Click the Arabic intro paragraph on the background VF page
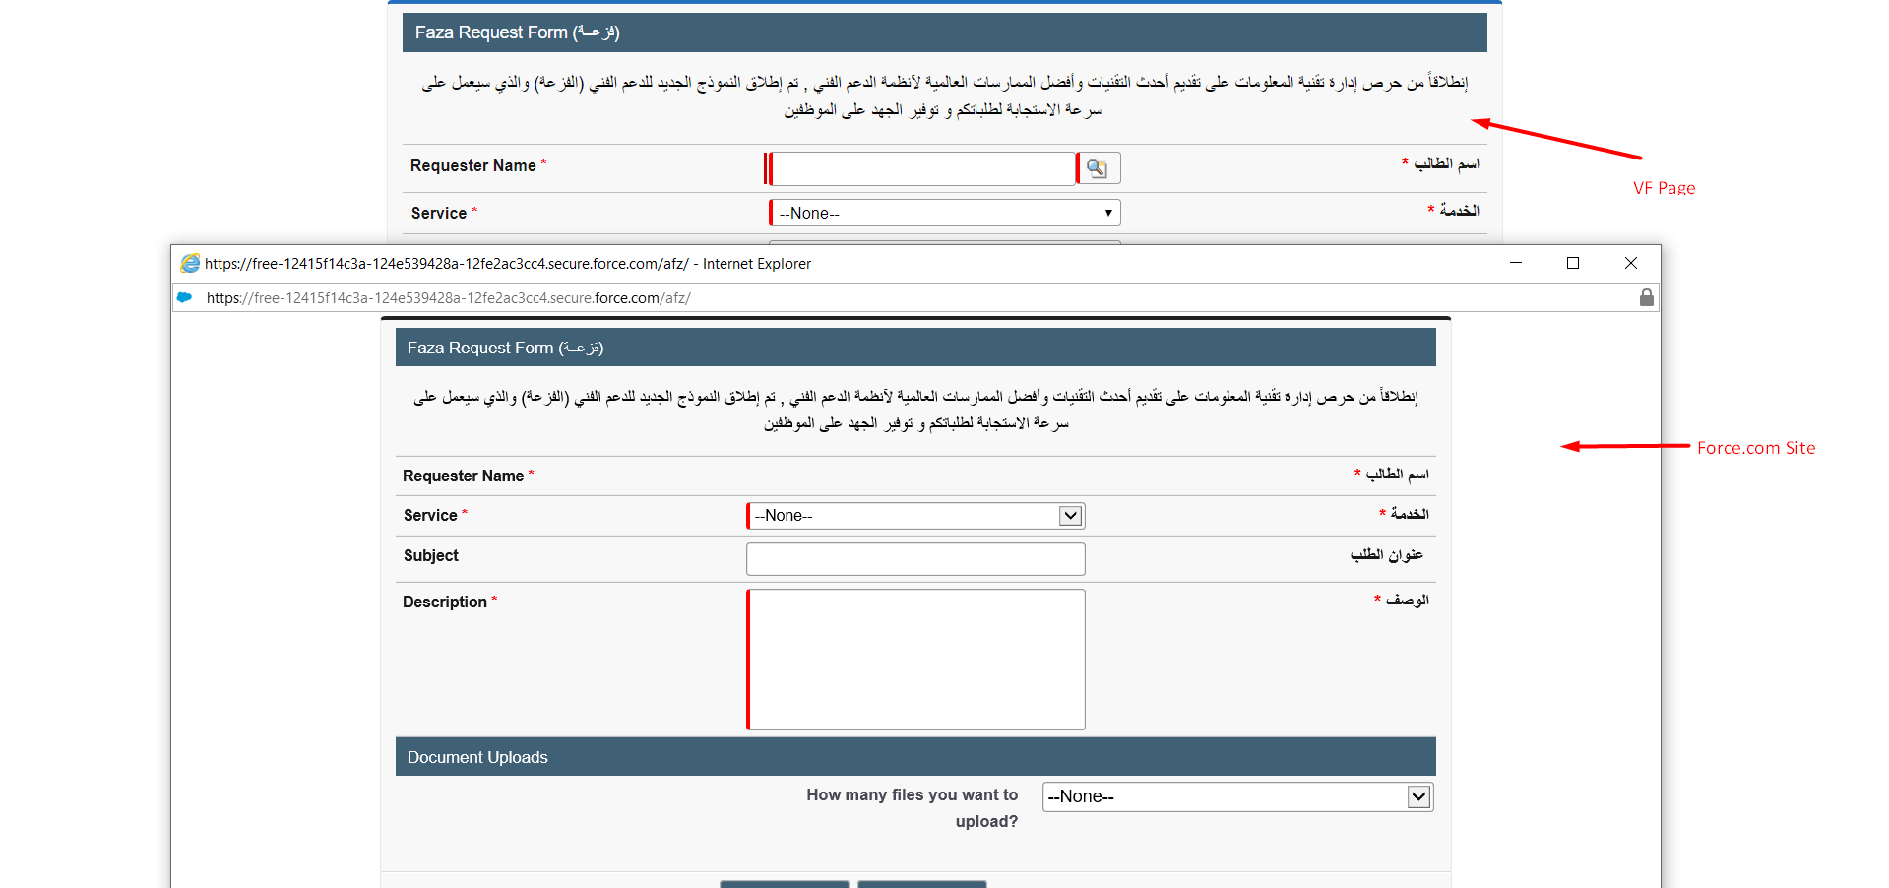The width and height of the screenshot is (1889, 888). point(945,95)
